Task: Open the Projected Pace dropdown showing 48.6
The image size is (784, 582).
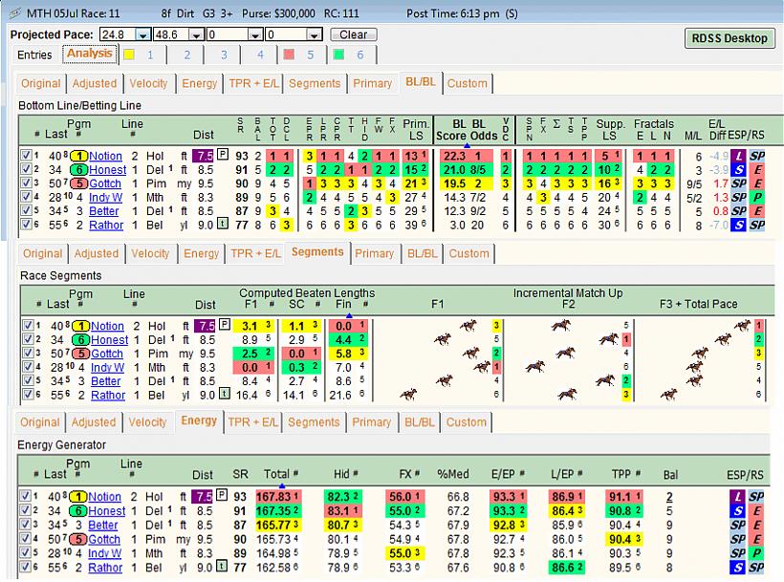Action: tap(197, 34)
